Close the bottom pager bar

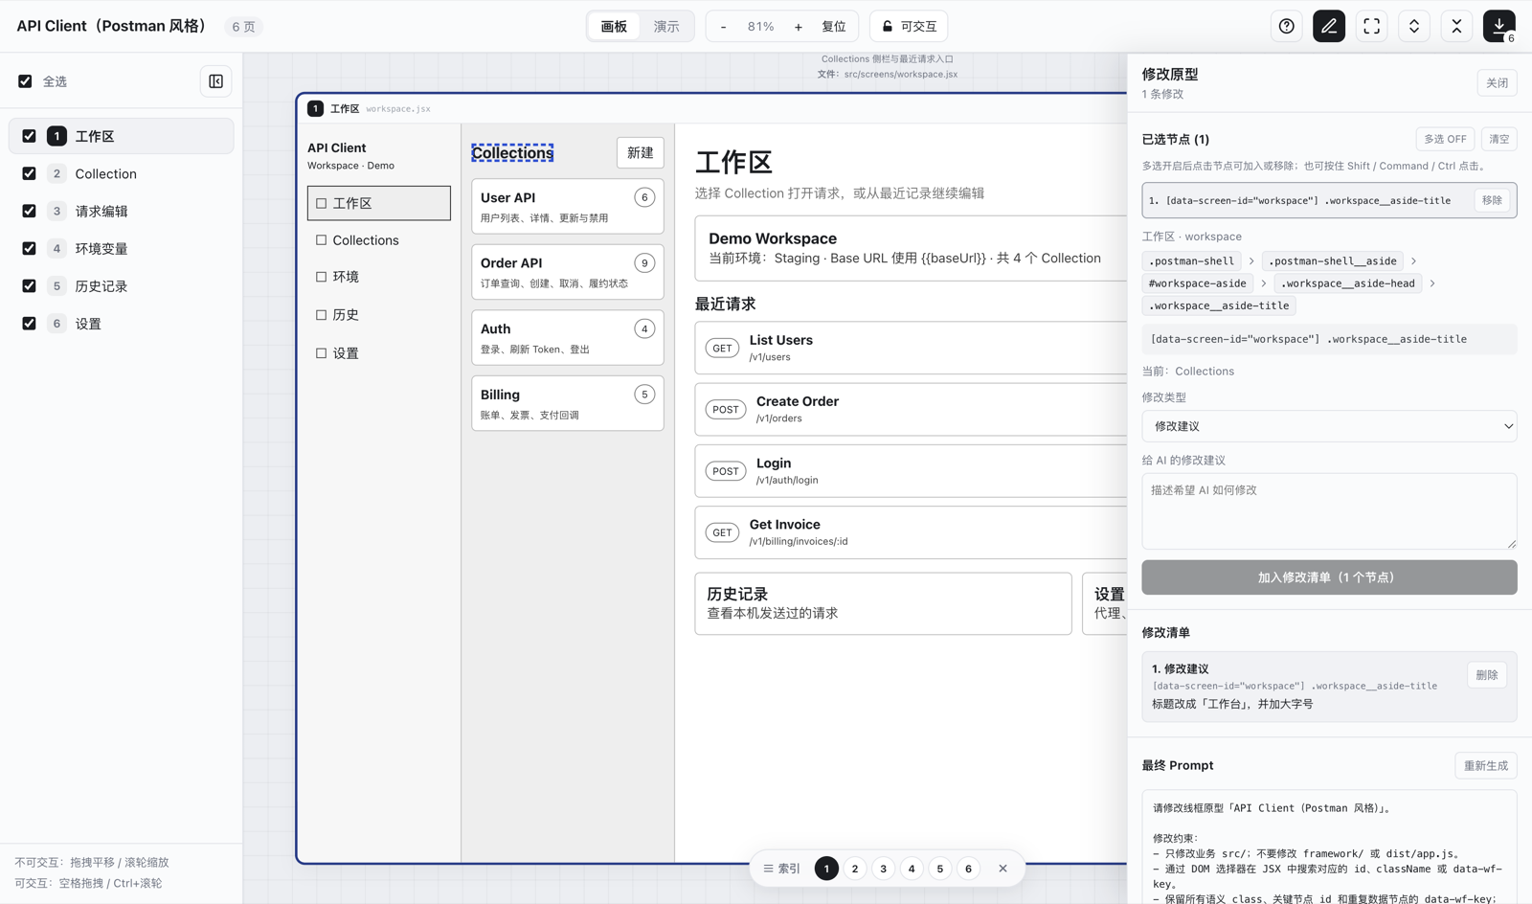click(1003, 869)
